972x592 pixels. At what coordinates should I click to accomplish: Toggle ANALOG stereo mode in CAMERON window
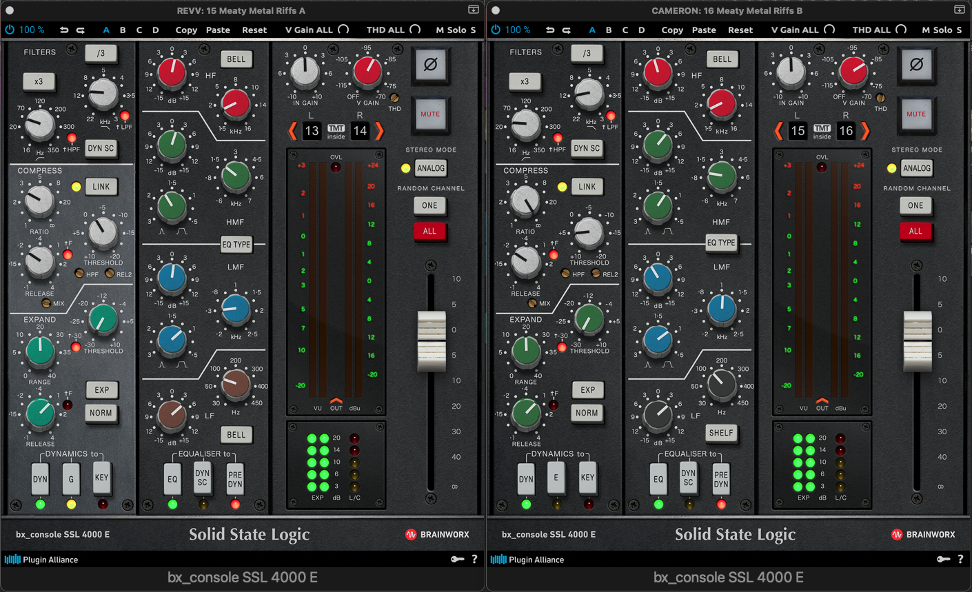point(916,168)
